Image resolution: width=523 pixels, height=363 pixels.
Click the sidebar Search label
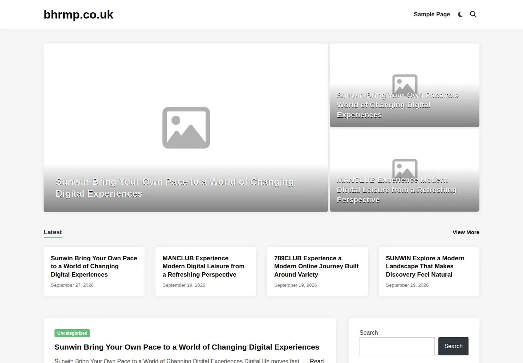click(x=369, y=333)
